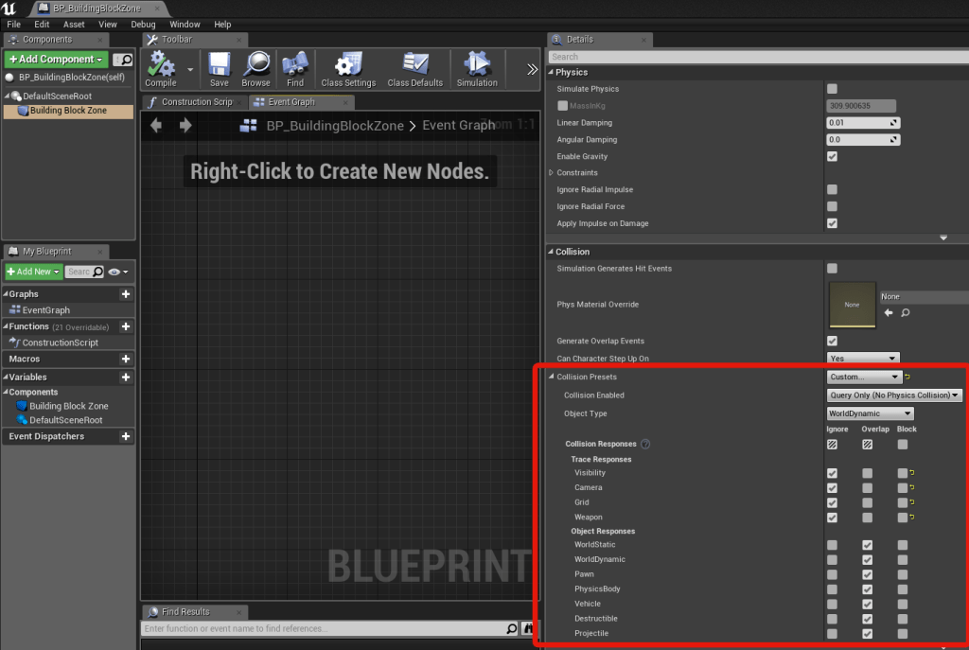Toggle Enable Gravity checkbox
This screenshot has width=969, height=650.
832,156
